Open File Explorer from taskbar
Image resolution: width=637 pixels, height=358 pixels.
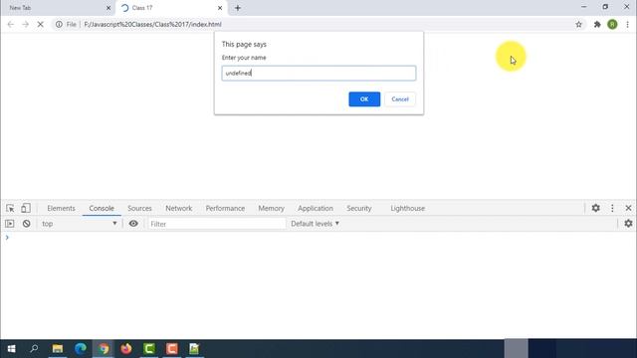pyautogui.click(x=58, y=349)
